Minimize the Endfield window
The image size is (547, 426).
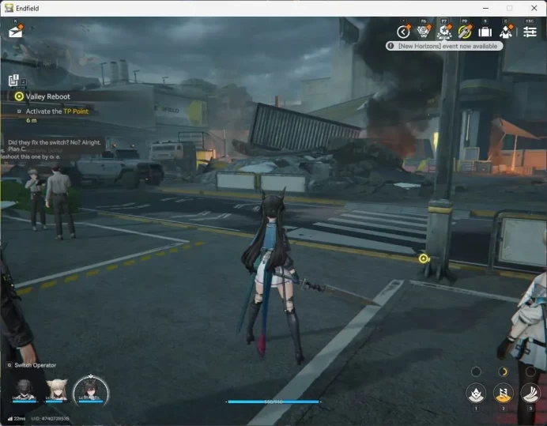pos(485,8)
